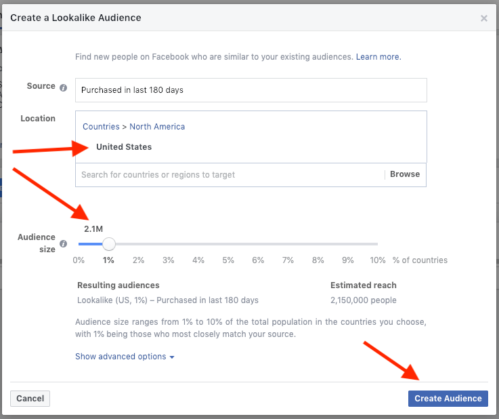The width and height of the screenshot is (499, 419).
Task: Open the North America breadcrumb link
Action: click(x=157, y=127)
